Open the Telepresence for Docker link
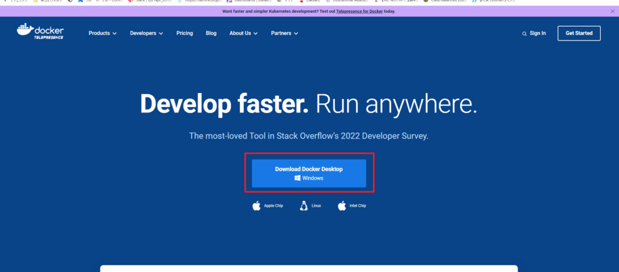 click(359, 11)
